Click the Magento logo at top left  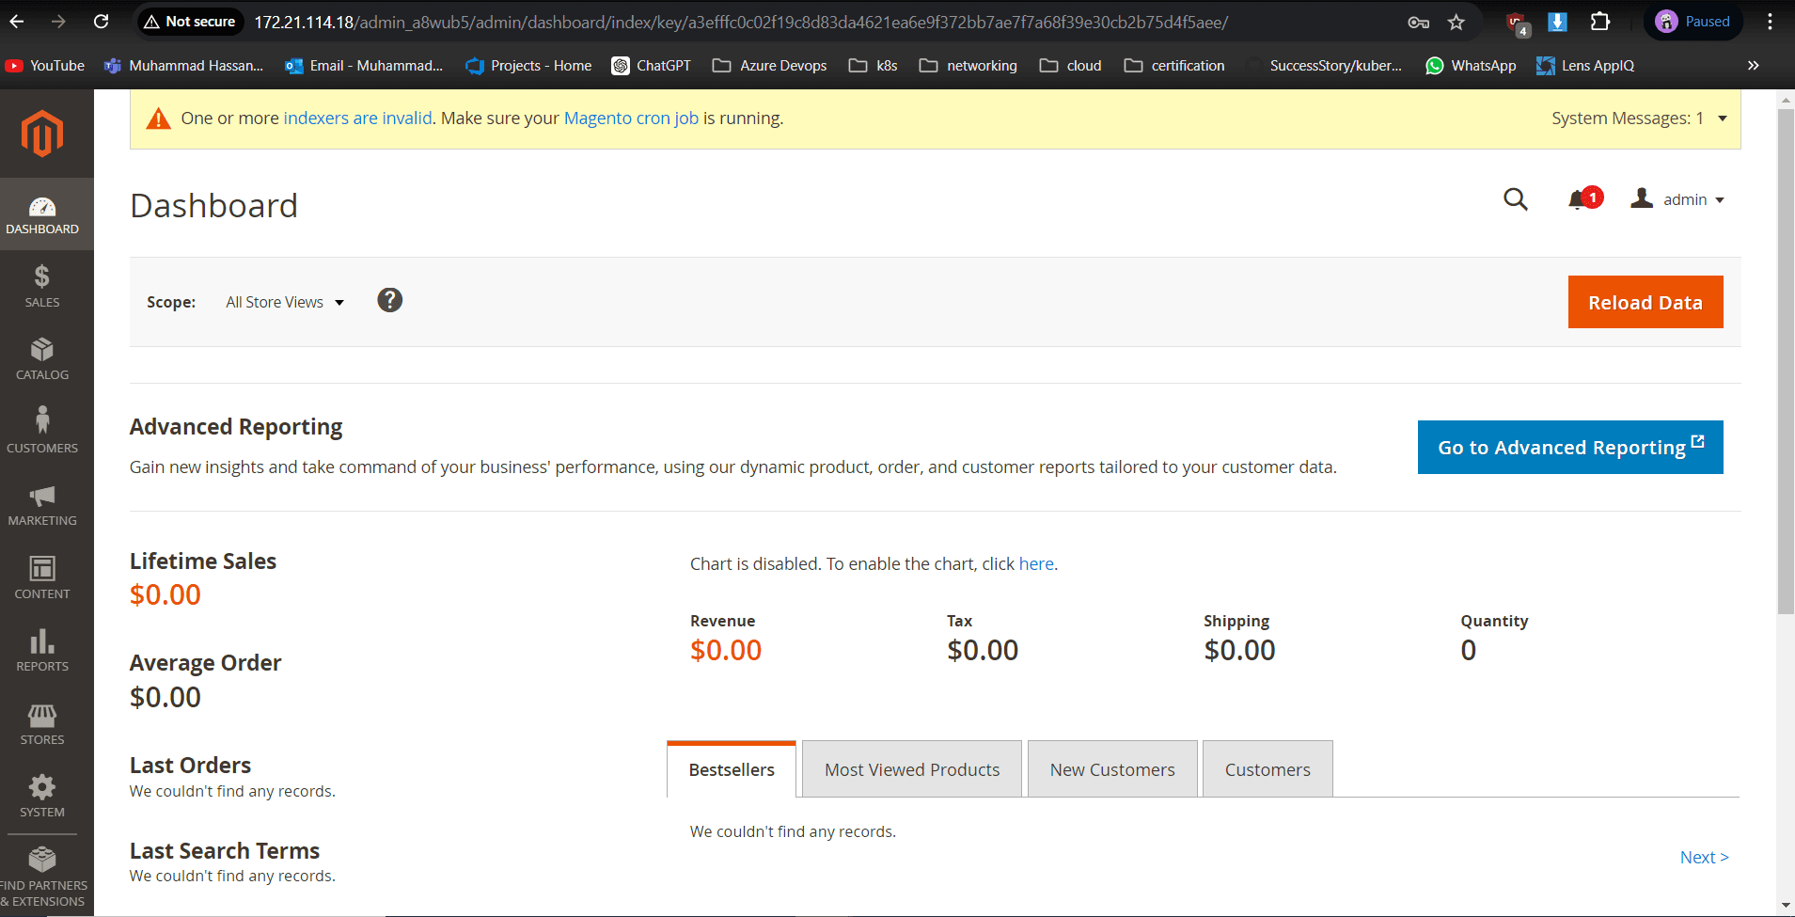click(x=41, y=134)
